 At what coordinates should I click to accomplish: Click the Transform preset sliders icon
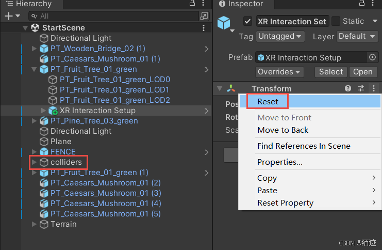click(361, 88)
